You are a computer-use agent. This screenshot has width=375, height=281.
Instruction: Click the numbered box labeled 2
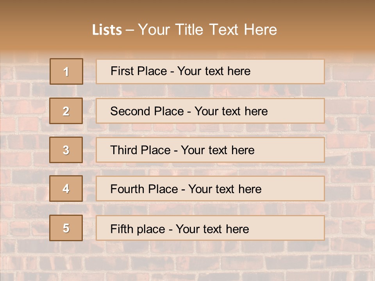[x=66, y=111]
